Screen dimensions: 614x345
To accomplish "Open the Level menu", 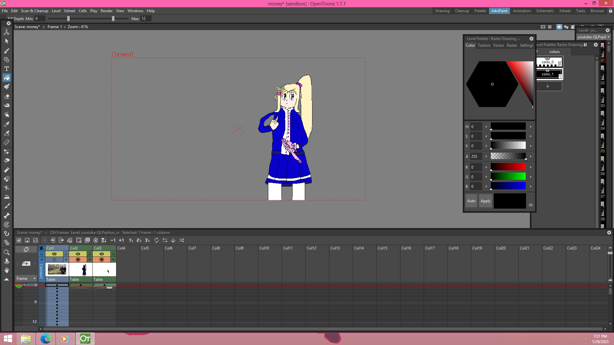I will 56,11.
